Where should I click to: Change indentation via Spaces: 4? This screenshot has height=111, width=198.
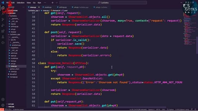pyautogui.click(x=151, y=109)
